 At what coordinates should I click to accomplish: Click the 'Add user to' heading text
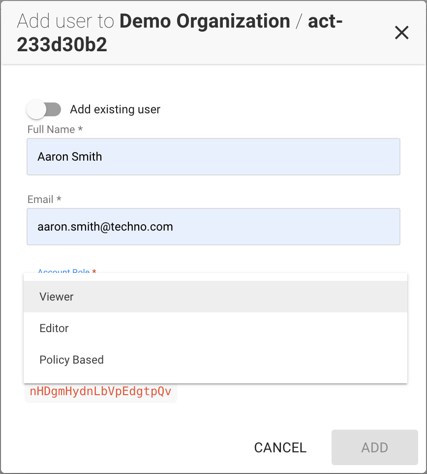pyautogui.click(x=65, y=22)
